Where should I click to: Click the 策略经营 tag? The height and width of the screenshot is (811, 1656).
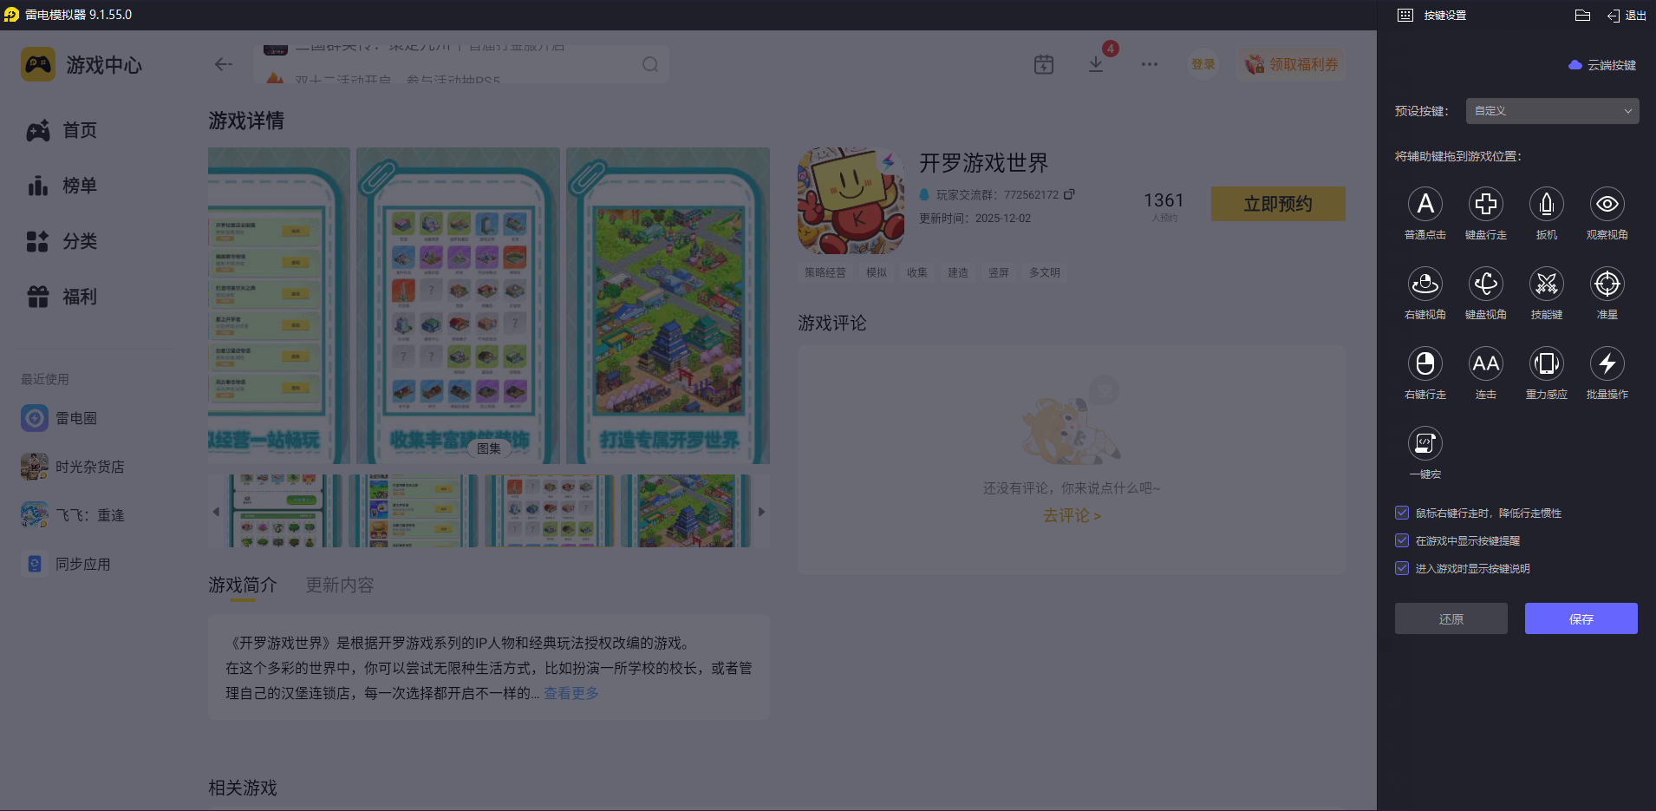coord(825,272)
